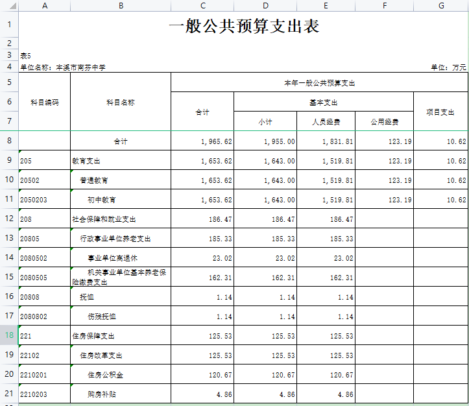Click the 初中教育 cell
Viewport: 469px width, 406px height.
coord(121,199)
